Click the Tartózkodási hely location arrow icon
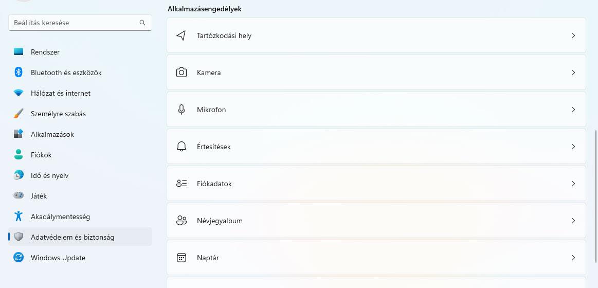Image resolution: width=598 pixels, height=288 pixels. (x=181, y=35)
